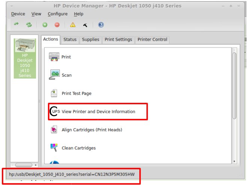Click View Printer and Device Information
Image resolution: width=248 pixels, height=185 pixels.
point(99,112)
